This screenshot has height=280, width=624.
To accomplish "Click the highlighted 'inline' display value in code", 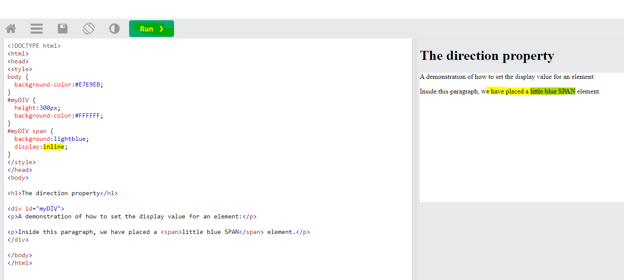I will [54, 147].
